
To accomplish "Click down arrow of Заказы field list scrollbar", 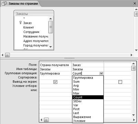I will point(51,46).
